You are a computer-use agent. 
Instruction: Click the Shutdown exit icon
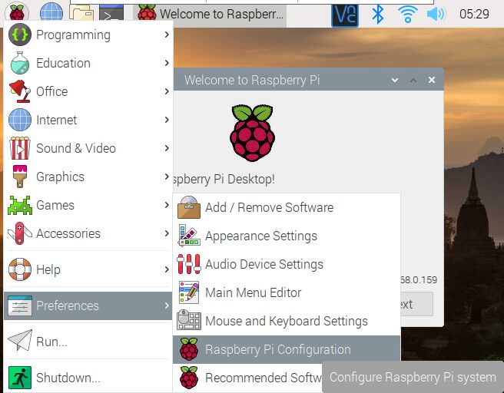[20, 378]
